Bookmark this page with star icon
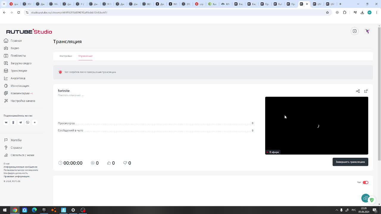 327,12
